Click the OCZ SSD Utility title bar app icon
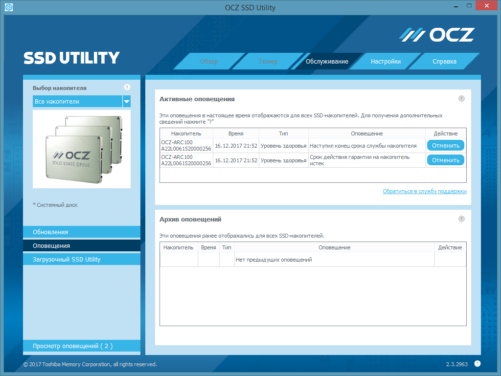Image resolution: width=501 pixels, height=376 pixels. [x=9, y=7]
